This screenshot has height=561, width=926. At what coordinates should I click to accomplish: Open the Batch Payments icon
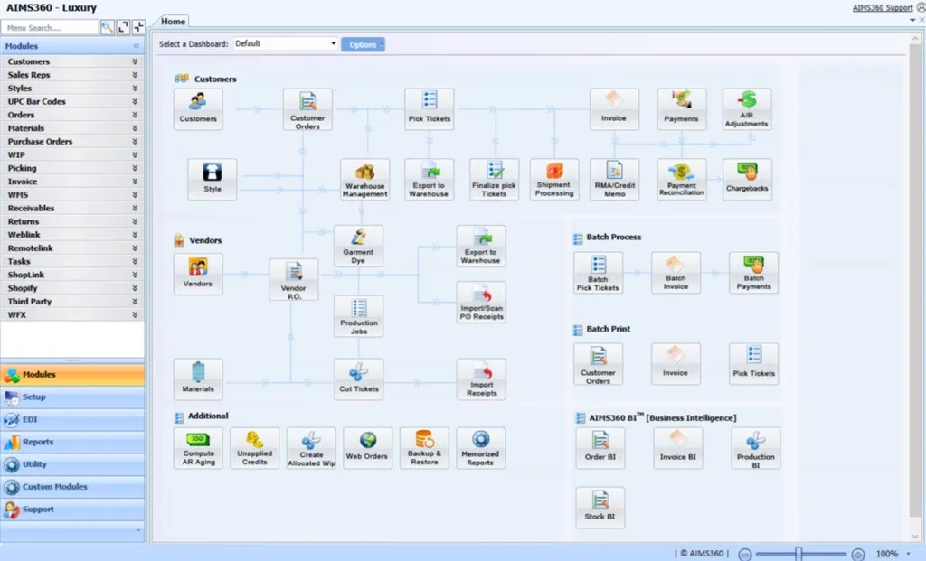tap(753, 273)
